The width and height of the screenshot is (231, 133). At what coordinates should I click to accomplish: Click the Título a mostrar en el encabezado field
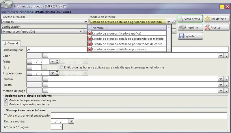click(x=139, y=115)
